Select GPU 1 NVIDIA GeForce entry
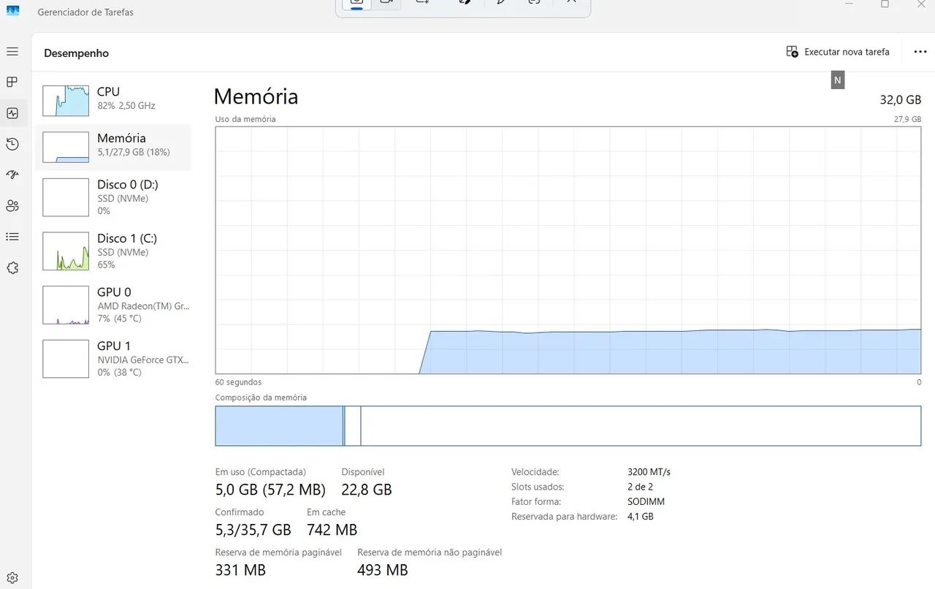 point(113,359)
